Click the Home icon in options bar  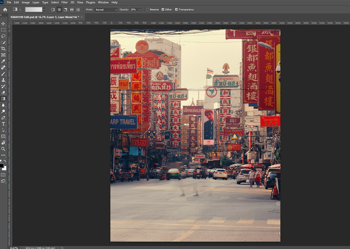pyautogui.click(x=5, y=10)
